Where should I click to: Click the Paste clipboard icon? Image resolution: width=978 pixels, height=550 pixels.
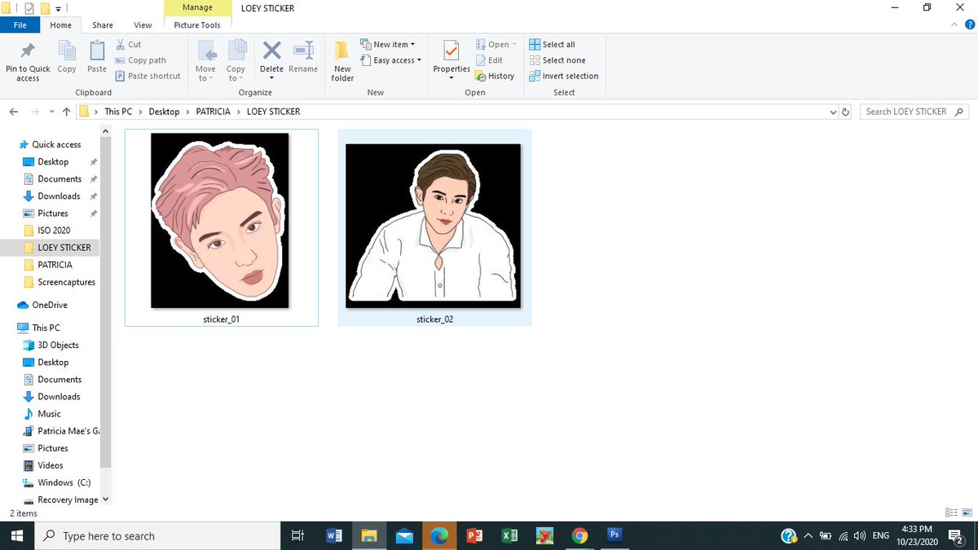(x=97, y=51)
